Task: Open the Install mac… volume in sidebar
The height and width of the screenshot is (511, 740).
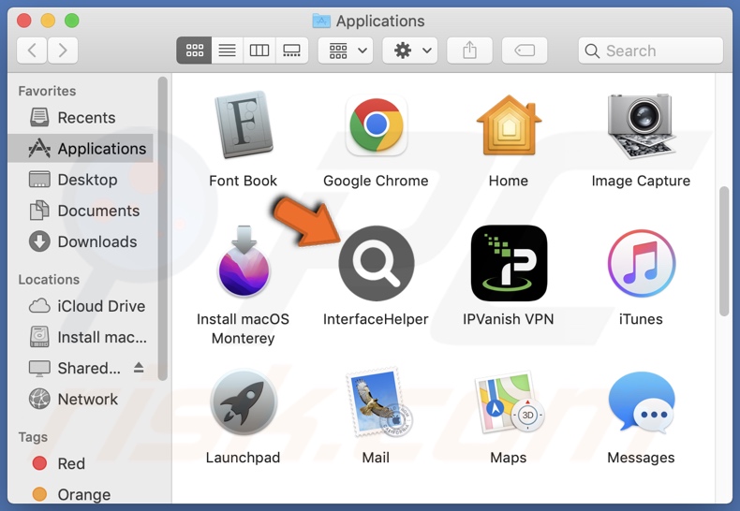Action: (81, 337)
